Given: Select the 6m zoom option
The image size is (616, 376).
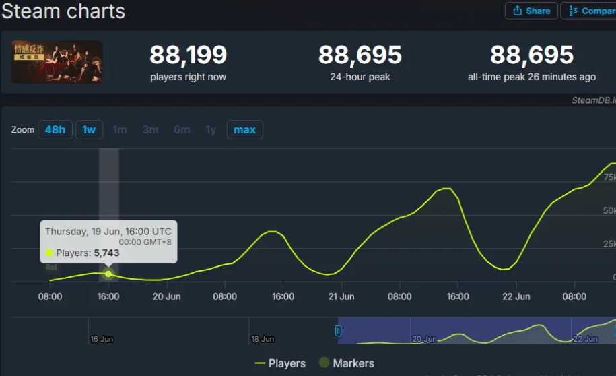Looking at the screenshot, I should pyautogui.click(x=182, y=130).
